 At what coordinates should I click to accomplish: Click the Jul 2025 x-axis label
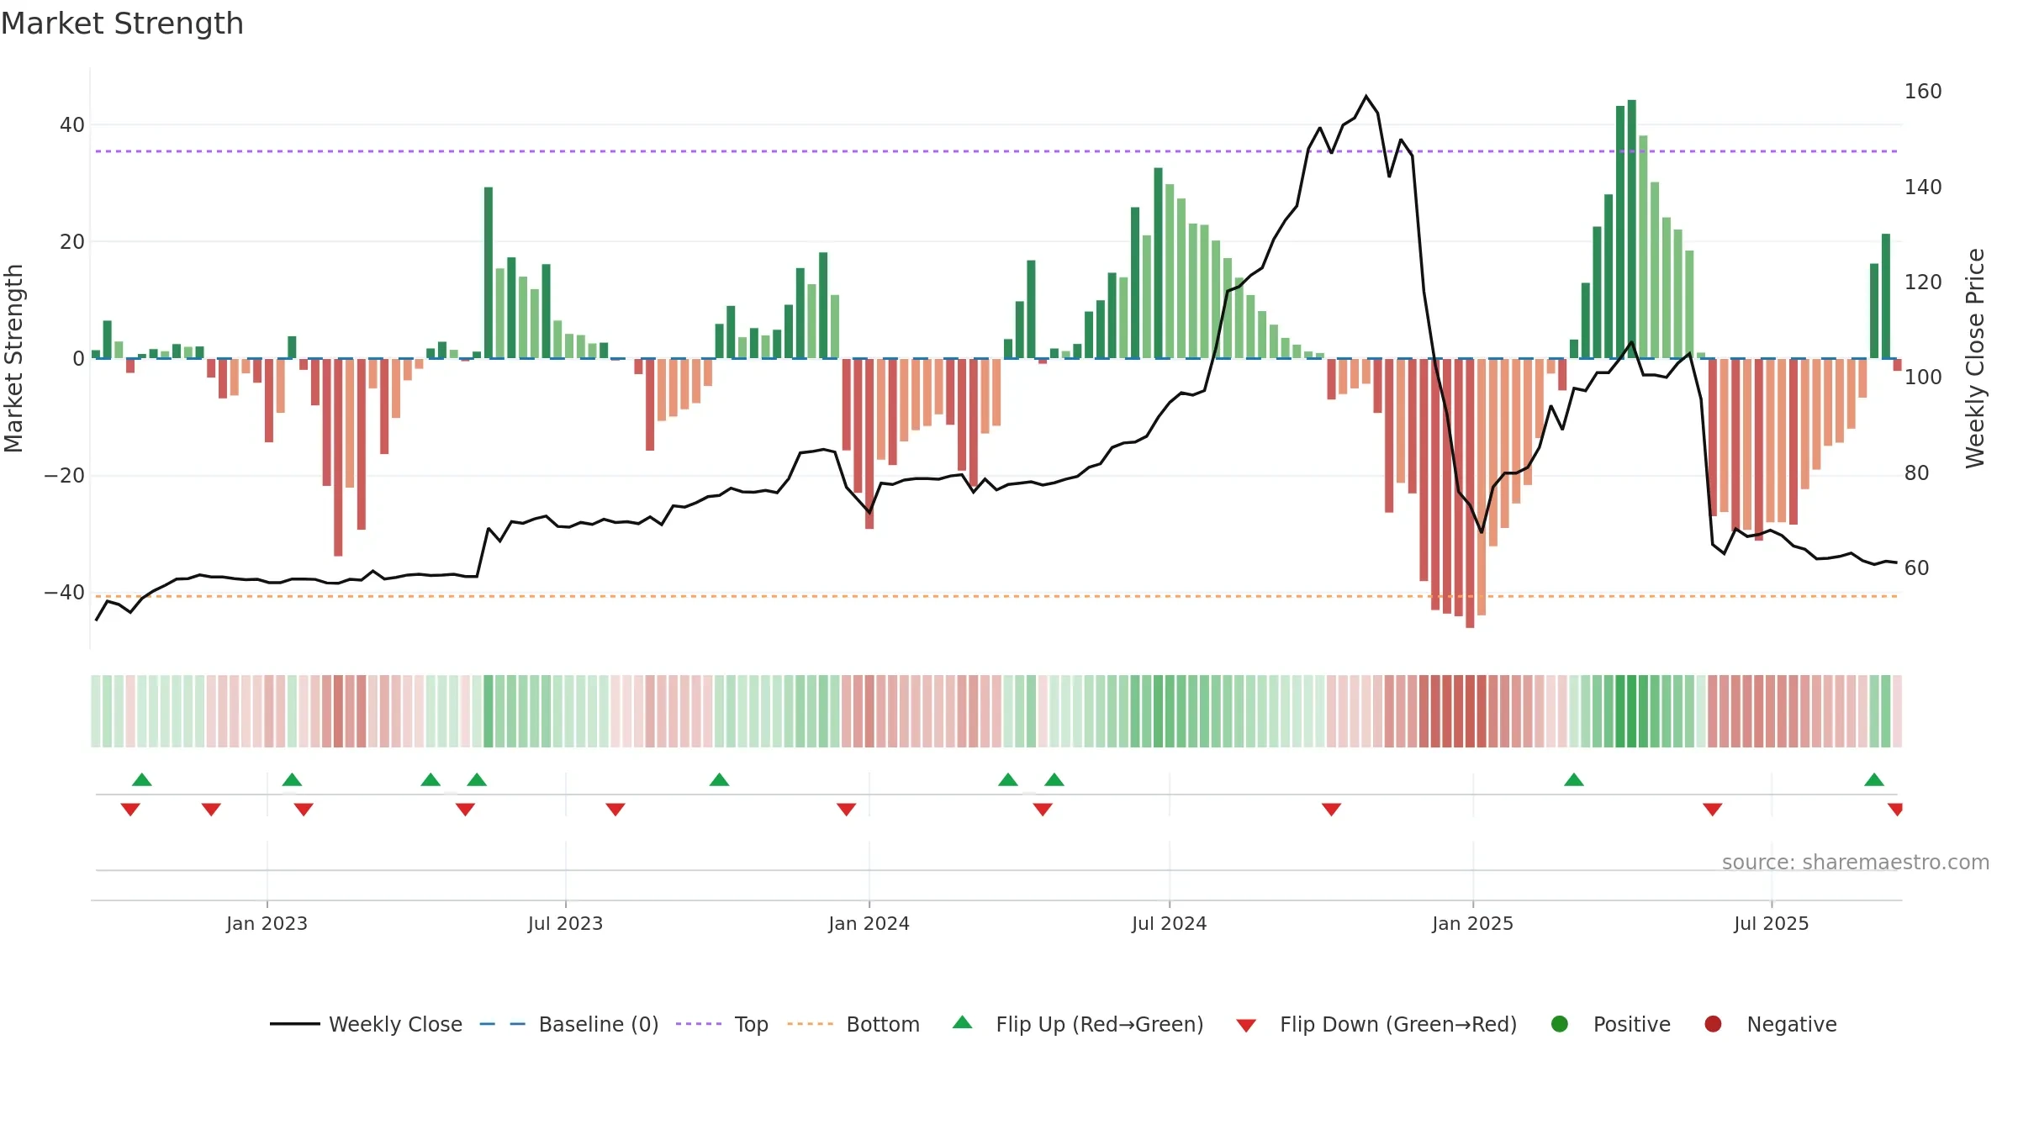pyautogui.click(x=1771, y=923)
